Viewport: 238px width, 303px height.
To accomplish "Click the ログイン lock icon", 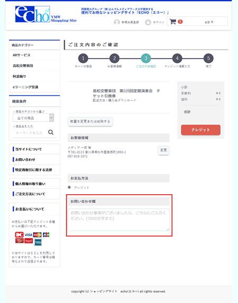I will (x=148, y=22).
